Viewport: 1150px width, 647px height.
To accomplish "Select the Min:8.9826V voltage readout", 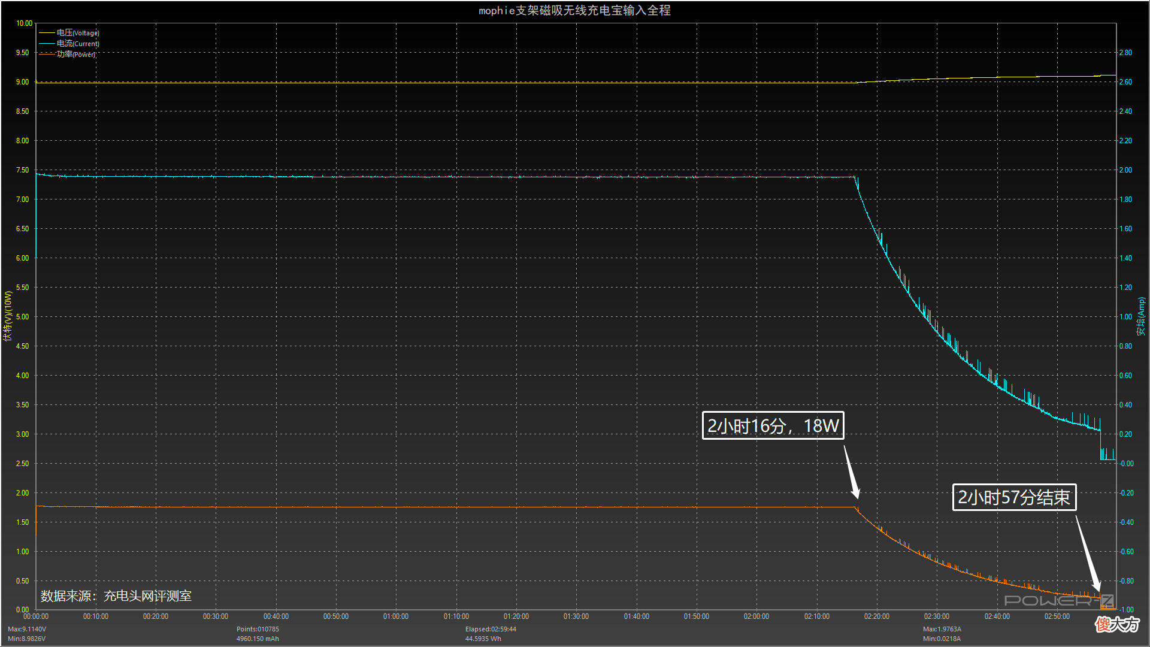I will click(x=27, y=639).
